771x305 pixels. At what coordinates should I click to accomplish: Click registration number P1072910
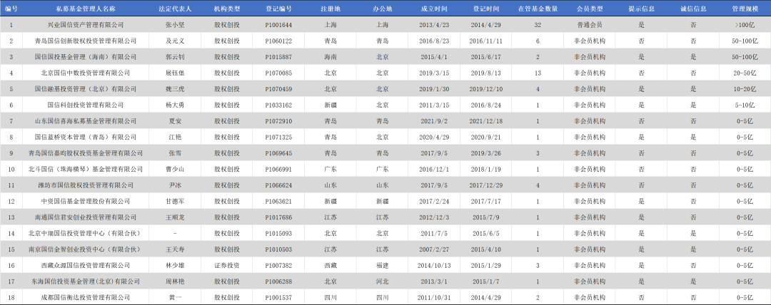click(x=278, y=121)
